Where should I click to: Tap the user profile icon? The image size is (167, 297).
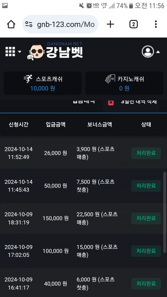pos(148,51)
